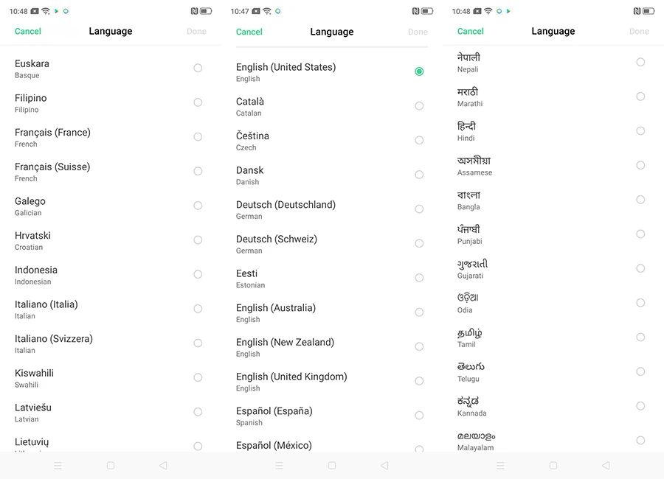Screen dimensions: 664x479
Task: Choose the Nepali language radio button
Action: [x=640, y=62]
